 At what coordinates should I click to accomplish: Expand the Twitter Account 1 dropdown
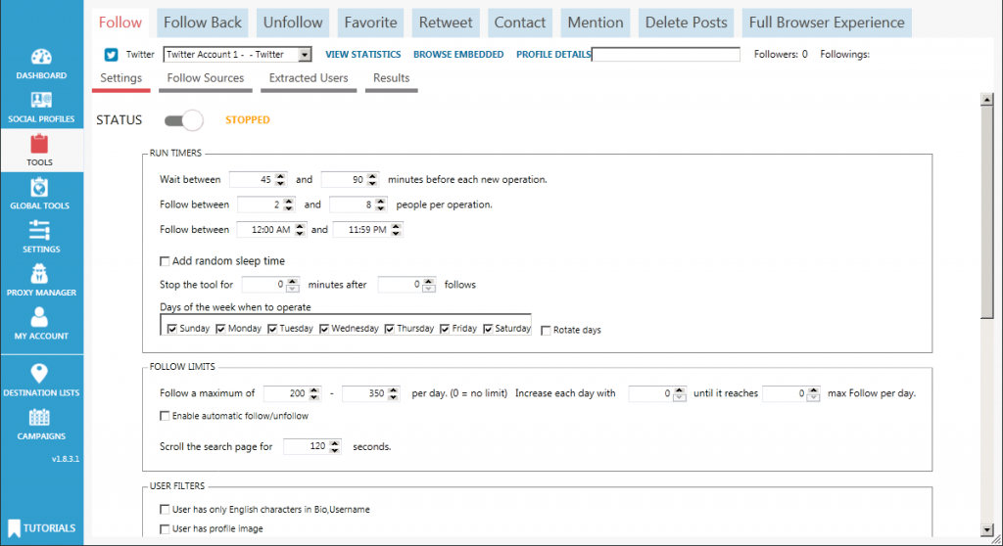tap(306, 55)
